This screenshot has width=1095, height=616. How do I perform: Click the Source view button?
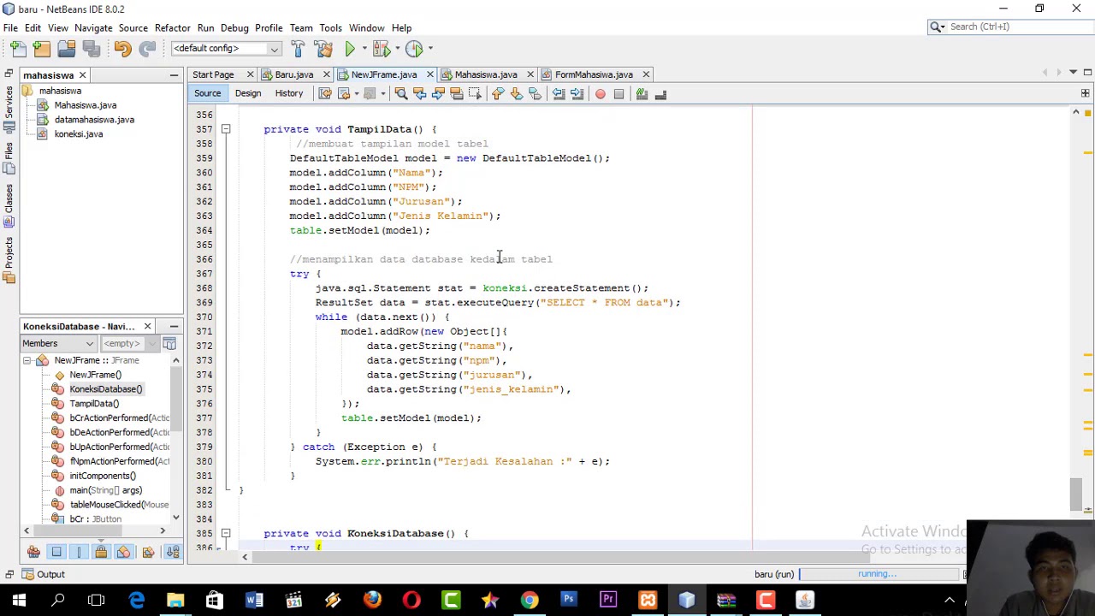[207, 93]
